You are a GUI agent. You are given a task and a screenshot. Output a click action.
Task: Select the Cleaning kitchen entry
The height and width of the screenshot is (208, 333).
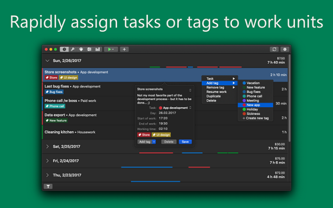point(165,132)
